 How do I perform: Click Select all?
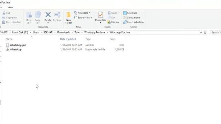point(130,13)
